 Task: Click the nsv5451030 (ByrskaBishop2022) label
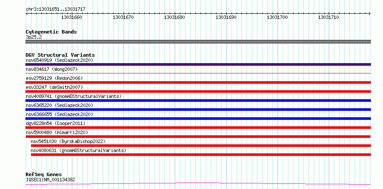point(68,141)
